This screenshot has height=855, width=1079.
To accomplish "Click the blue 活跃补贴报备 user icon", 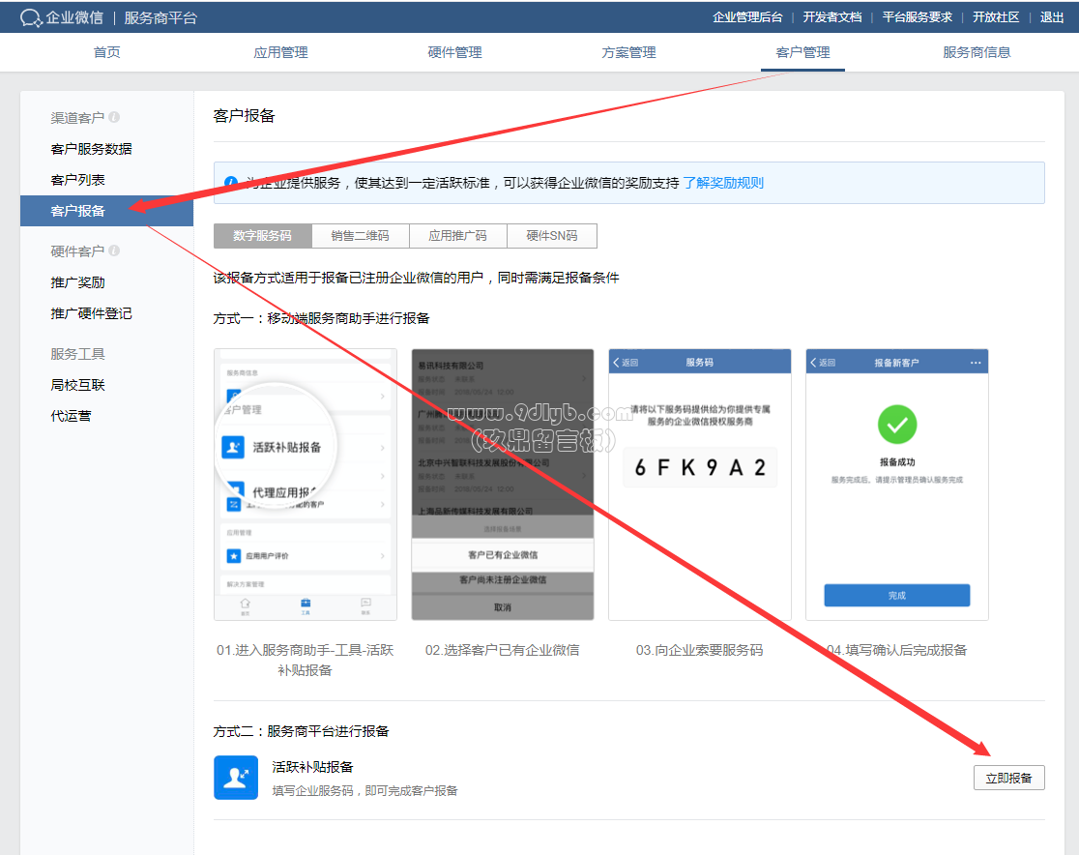I will (x=236, y=778).
